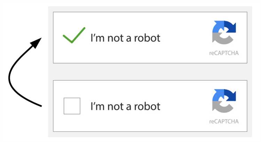Click the "I'm not a robot" label beside the empty box
This screenshot has width=261, height=142.
(125, 106)
